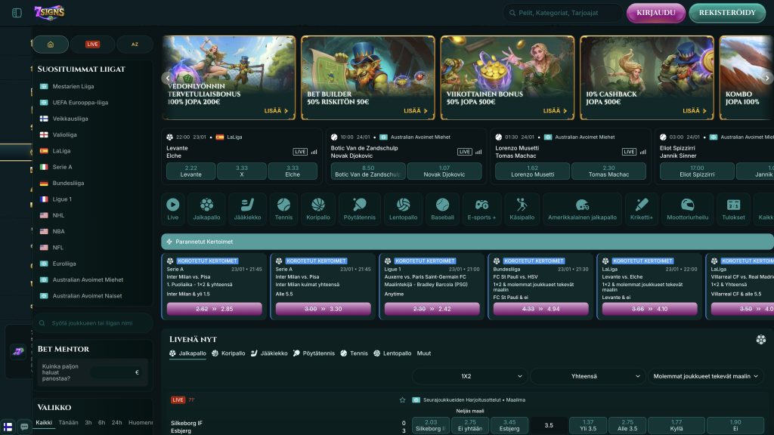774x435 pixels.
Task: Open the LIVE betting tab
Action: tap(92, 45)
